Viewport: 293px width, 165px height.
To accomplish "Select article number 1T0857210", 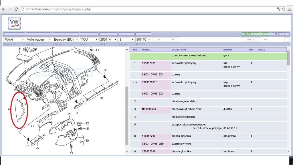I will click(x=149, y=136).
